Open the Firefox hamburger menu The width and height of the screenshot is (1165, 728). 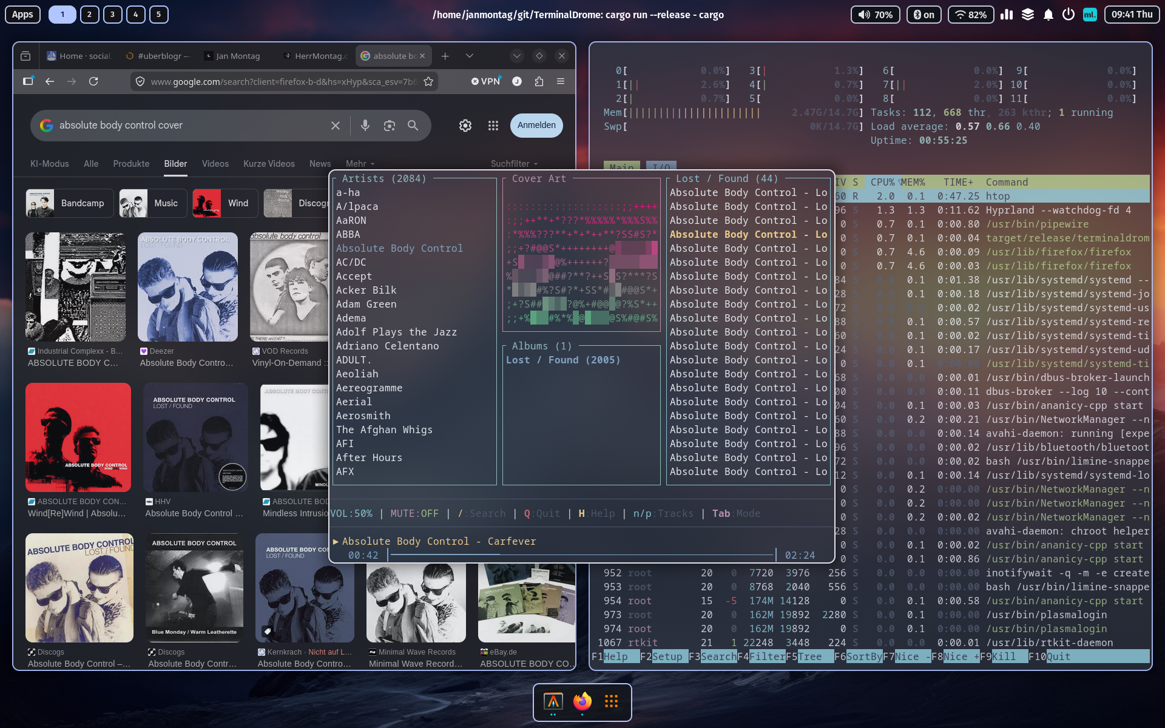561,81
